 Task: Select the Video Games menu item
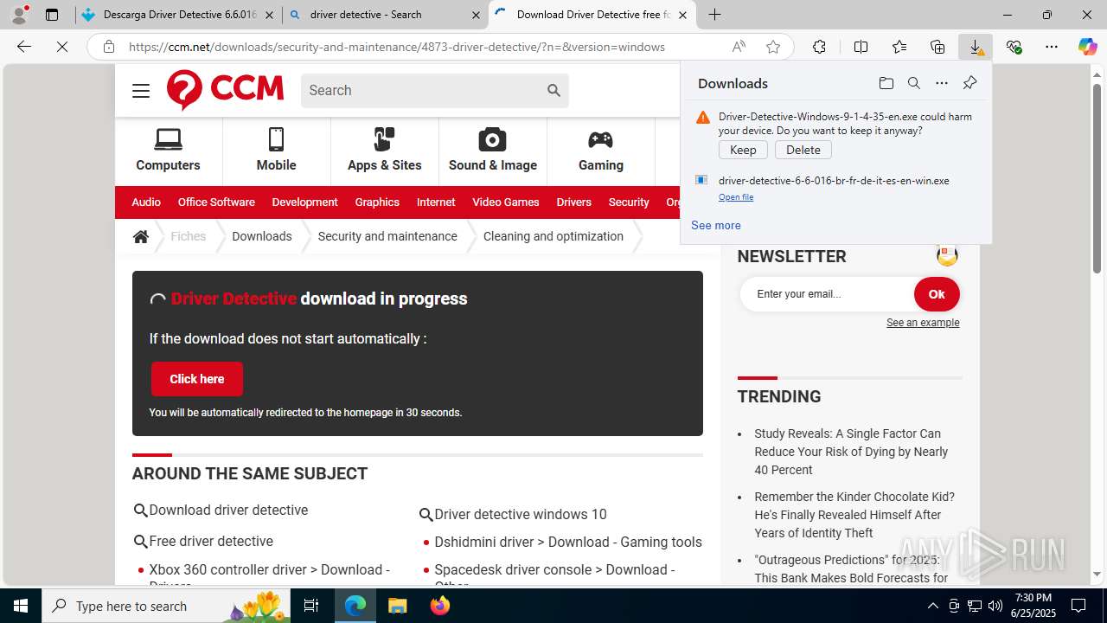click(506, 202)
